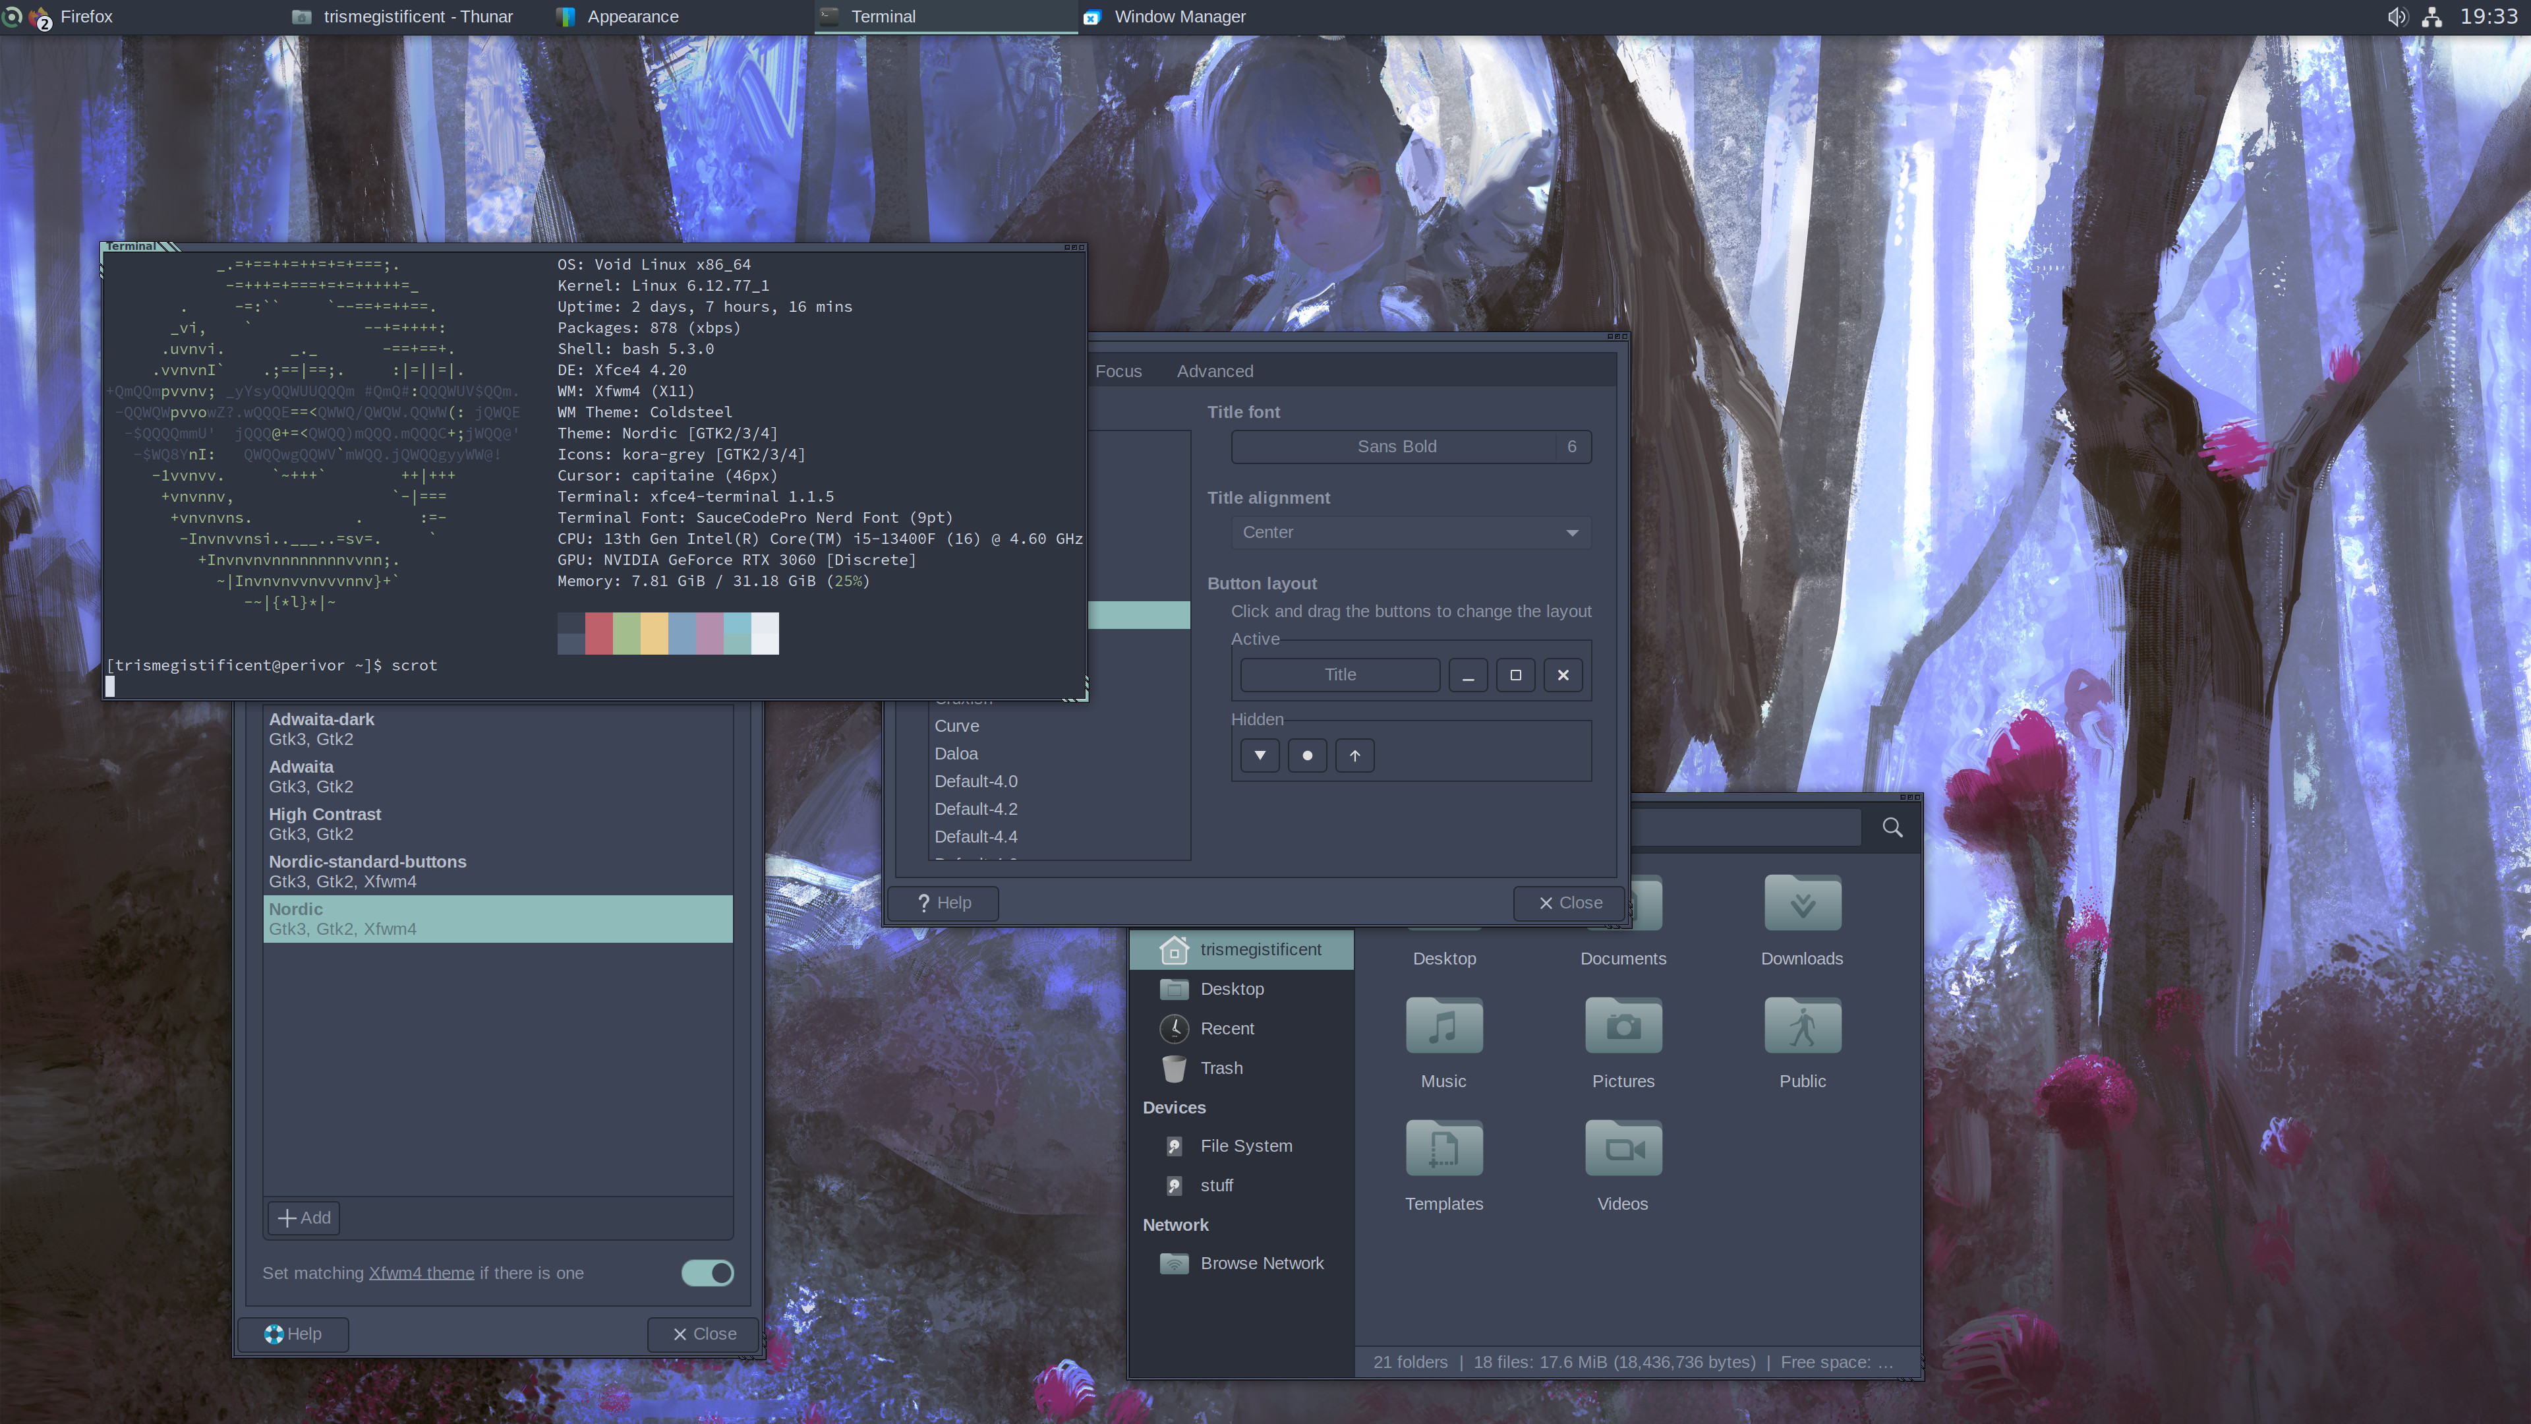Switch to the Advanced tab

1214,371
